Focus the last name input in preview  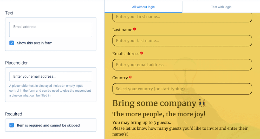coord(182,41)
